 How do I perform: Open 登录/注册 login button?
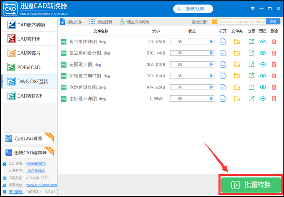(193, 9)
